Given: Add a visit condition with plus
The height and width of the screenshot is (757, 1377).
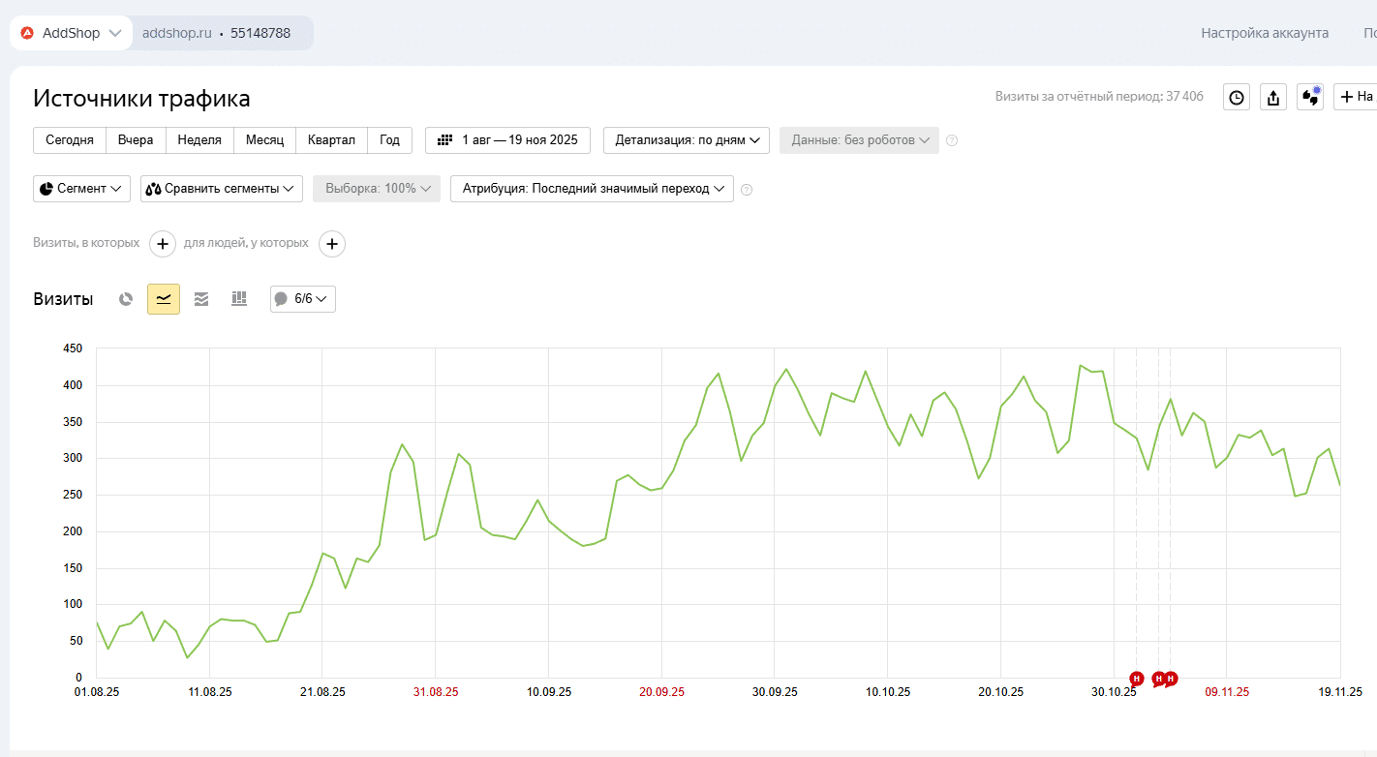Looking at the screenshot, I should (163, 244).
